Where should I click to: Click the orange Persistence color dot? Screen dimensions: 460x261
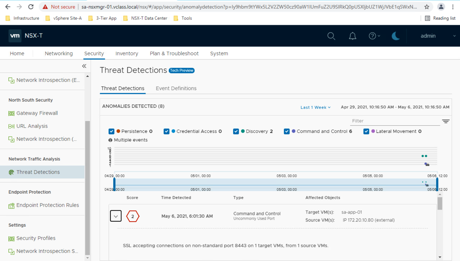[x=118, y=131]
